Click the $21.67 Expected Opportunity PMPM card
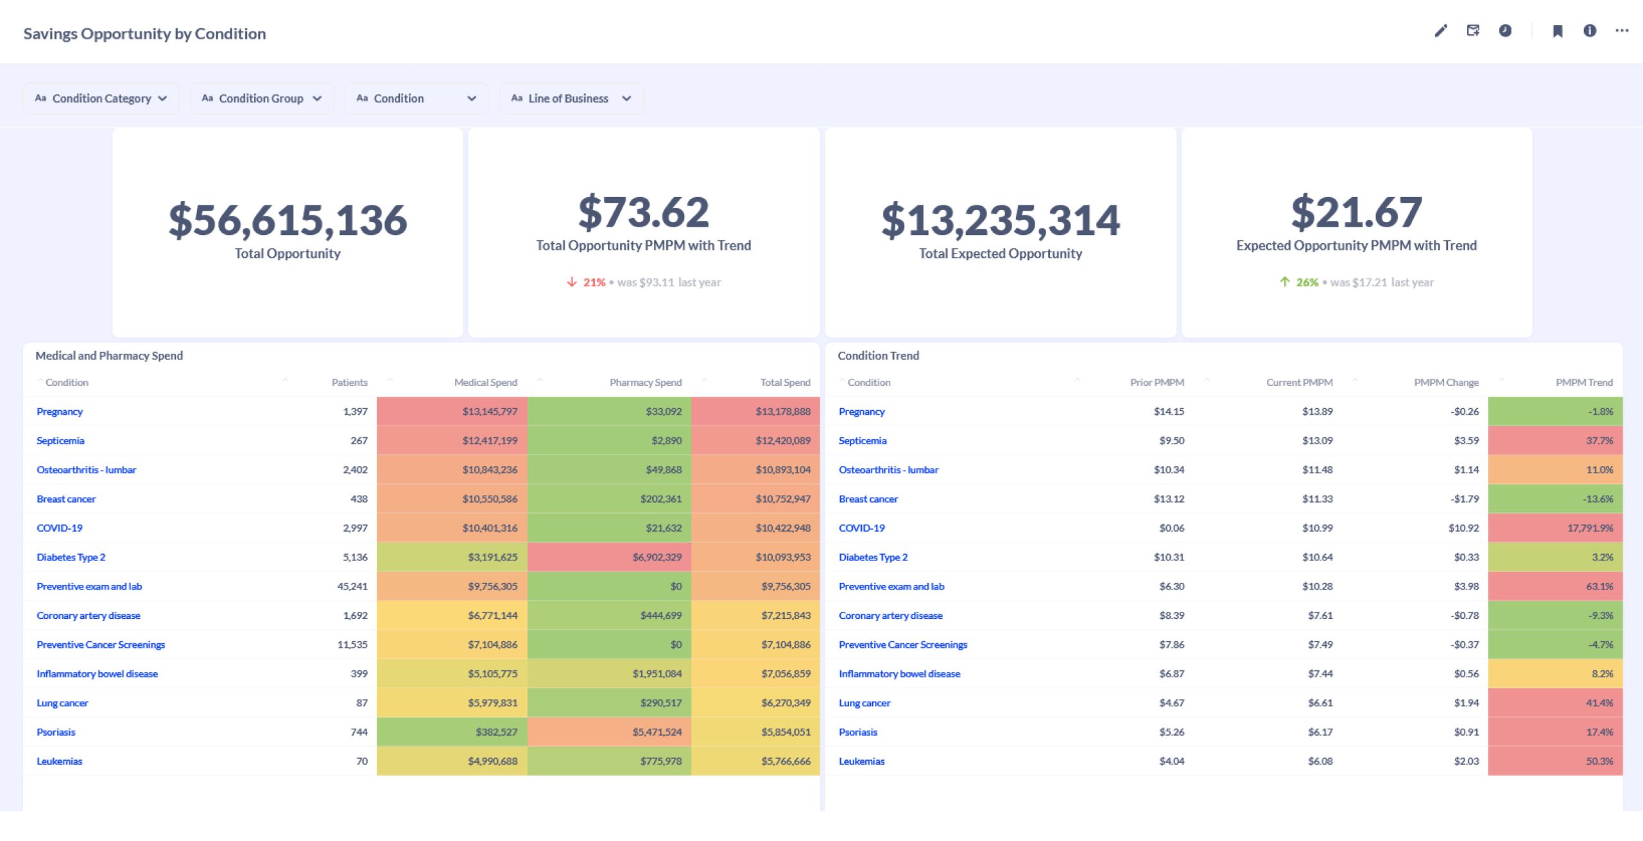Image resolution: width=1643 pixels, height=841 pixels. 1357,232
